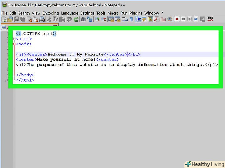Cut selected text with scissors icon
This screenshot has width=225, height=168.
[x=49, y=19]
